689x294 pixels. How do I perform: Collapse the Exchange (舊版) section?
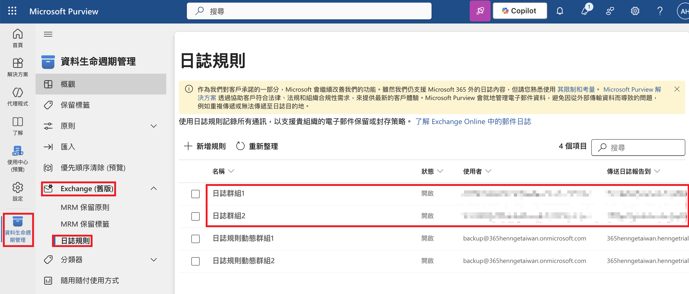(x=153, y=189)
